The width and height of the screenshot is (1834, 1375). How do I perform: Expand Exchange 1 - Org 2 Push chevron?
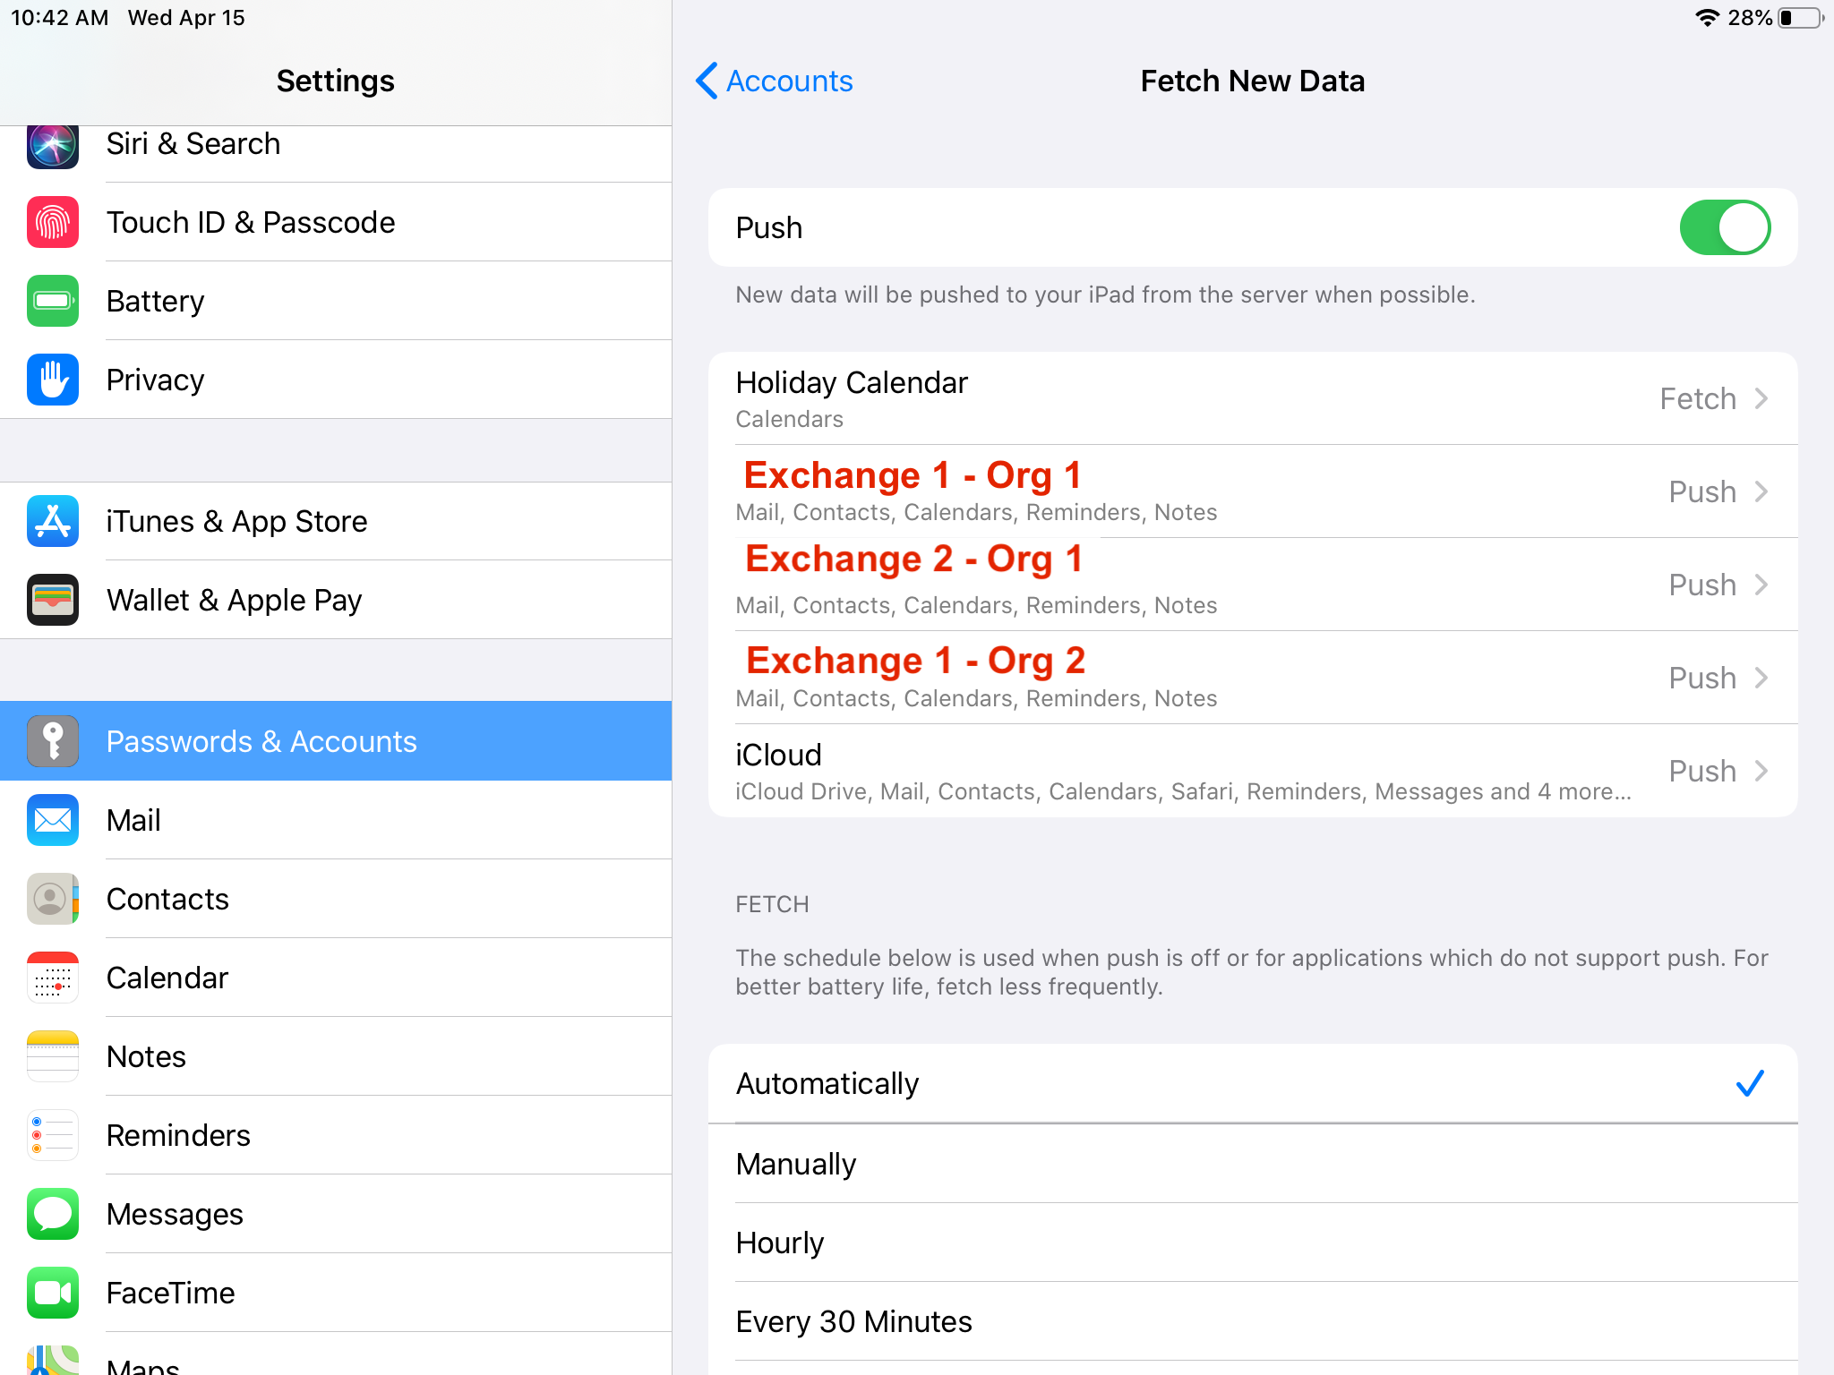pos(1761,679)
